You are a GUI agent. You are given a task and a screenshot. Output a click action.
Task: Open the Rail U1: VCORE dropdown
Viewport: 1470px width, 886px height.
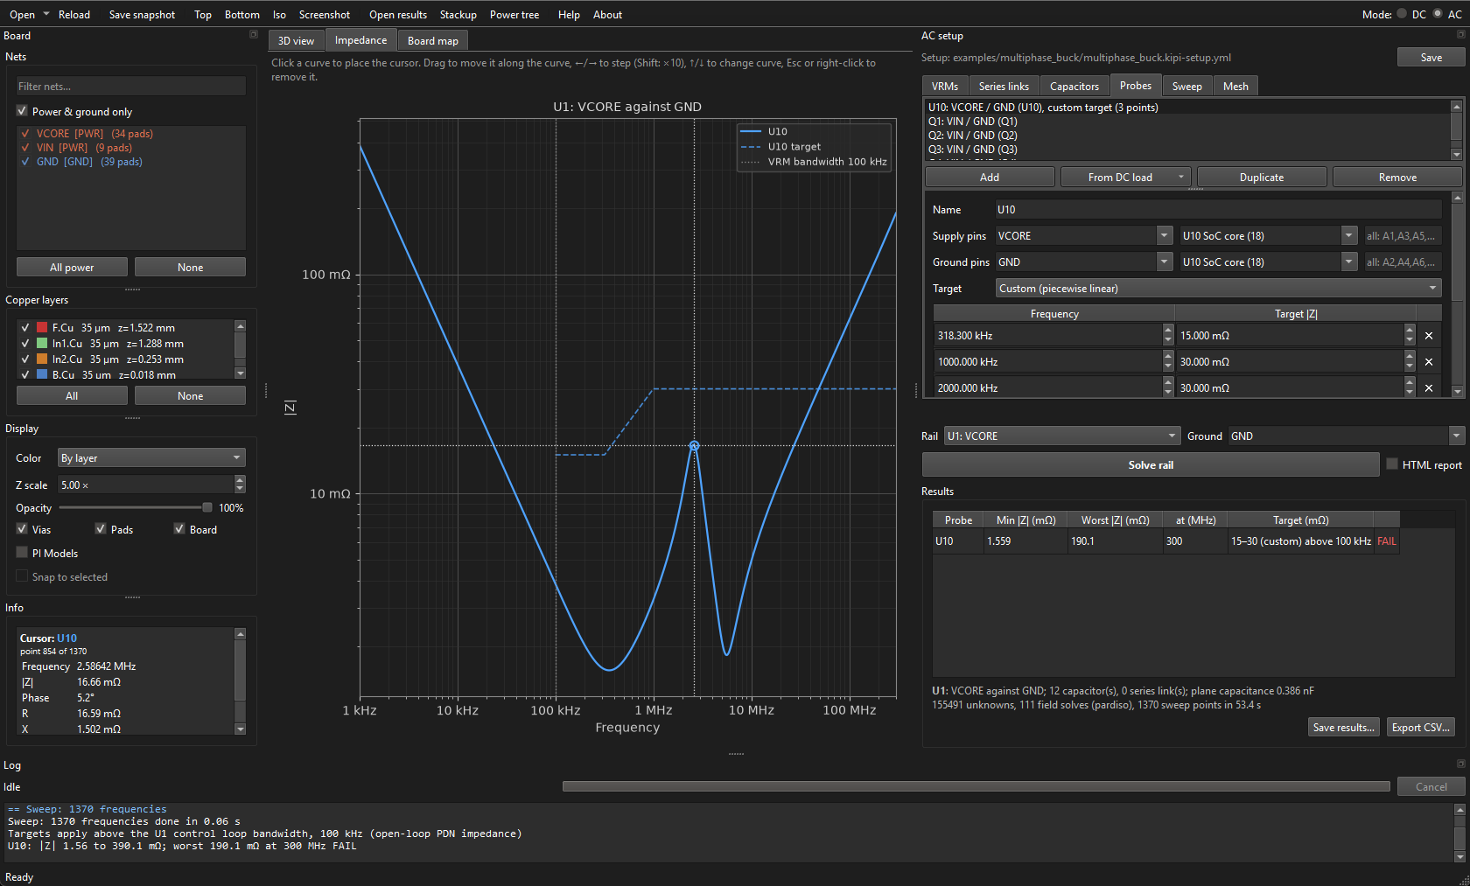click(x=1063, y=436)
